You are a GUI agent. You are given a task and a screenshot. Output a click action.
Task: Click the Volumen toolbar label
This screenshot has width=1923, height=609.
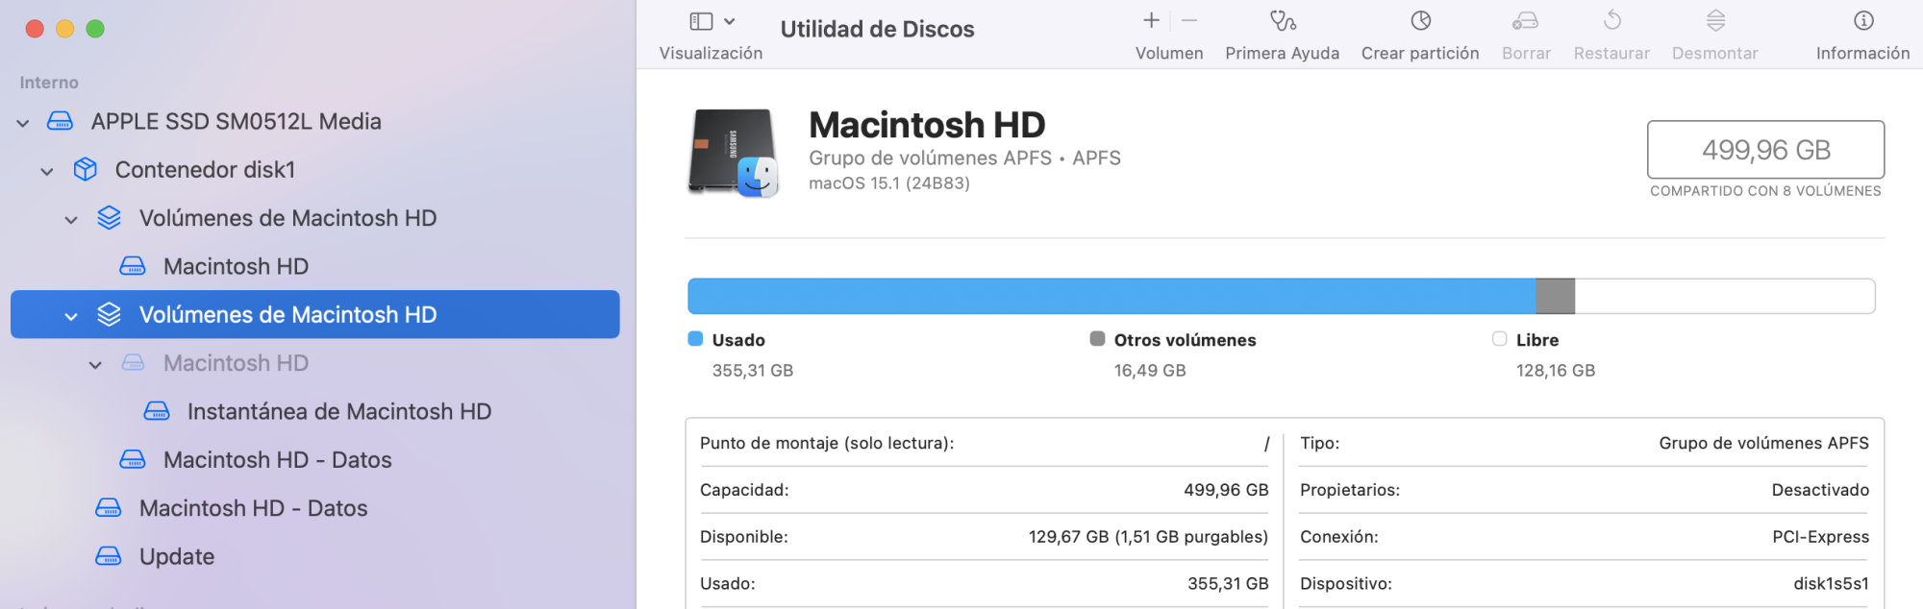[1169, 54]
